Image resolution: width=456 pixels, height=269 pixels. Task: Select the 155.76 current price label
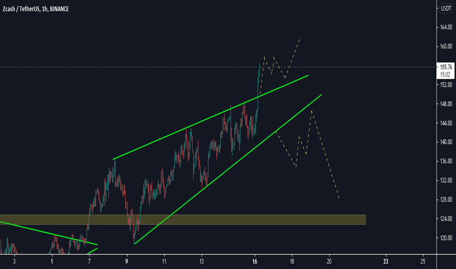point(446,67)
